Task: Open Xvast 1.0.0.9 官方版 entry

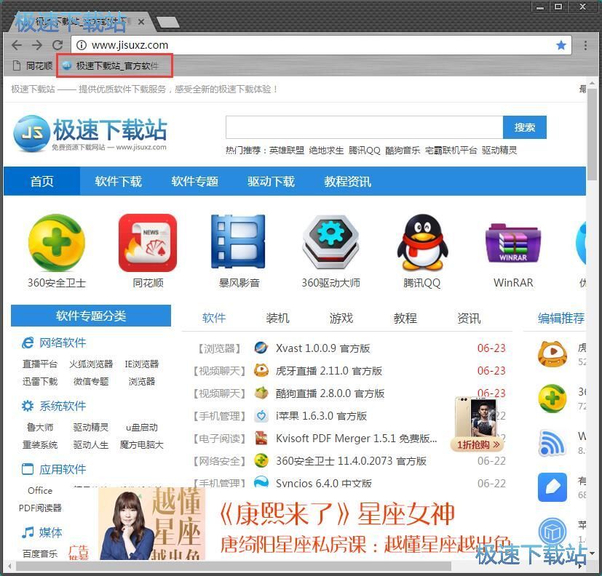Action: [322, 348]
